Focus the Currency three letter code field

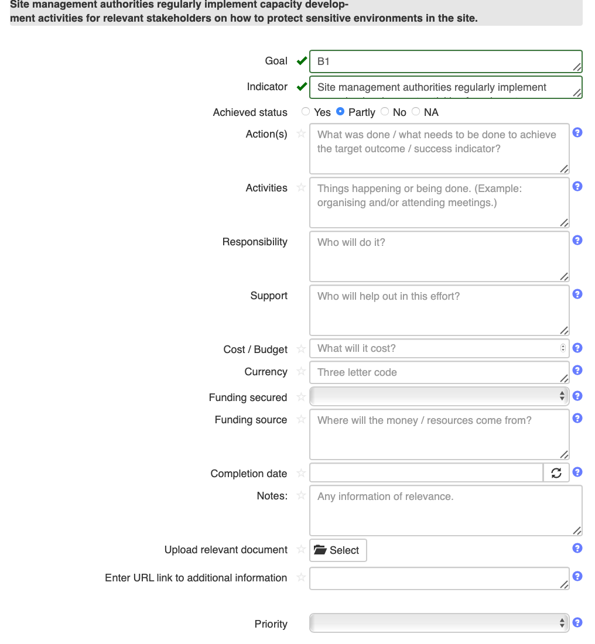pyautogui.click(x=439, y=372)
